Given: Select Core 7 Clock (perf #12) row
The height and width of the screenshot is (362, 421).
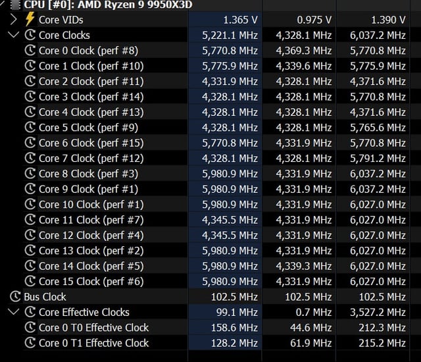Looking at the screenshot, I should click(91, 158).
